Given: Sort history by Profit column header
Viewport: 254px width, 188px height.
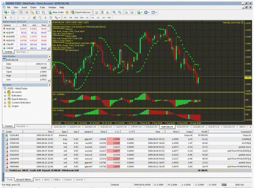Looking at the screenshot, I should [x=201, y=132].
